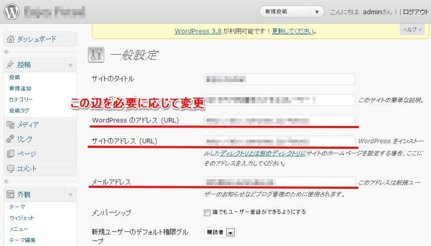Viewport: 431px width, 246px height.
Task: Click the Posts pushpin icon
Action: pos(10,65)
